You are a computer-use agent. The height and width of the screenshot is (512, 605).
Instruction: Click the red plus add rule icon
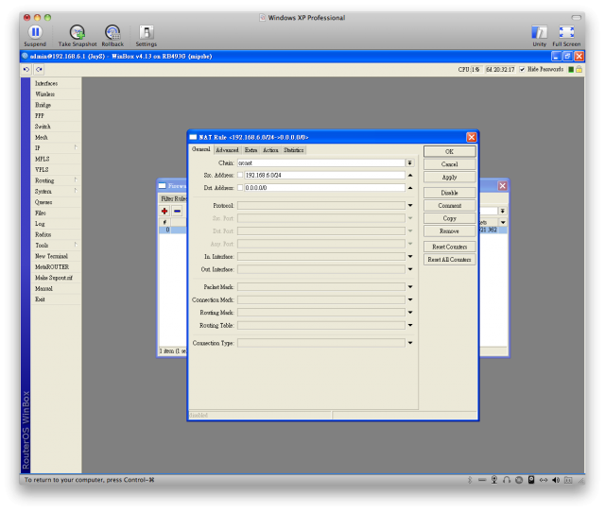click(x=164, y=211)
